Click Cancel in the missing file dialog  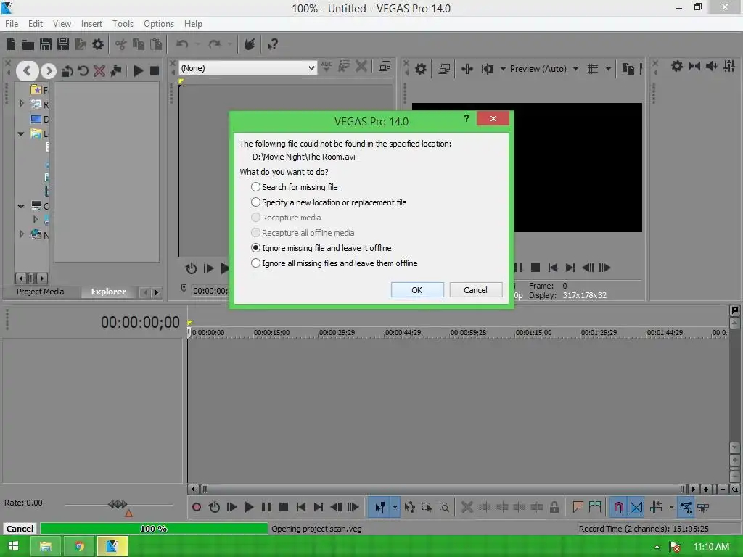(x=475, y=290)
